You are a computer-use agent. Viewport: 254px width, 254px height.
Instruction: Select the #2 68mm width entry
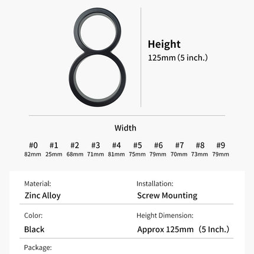click(75, 149)
